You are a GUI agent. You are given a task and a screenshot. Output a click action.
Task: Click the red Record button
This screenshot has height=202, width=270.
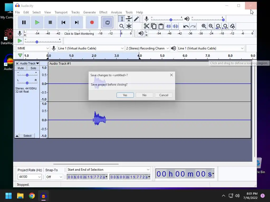(92, 23)
